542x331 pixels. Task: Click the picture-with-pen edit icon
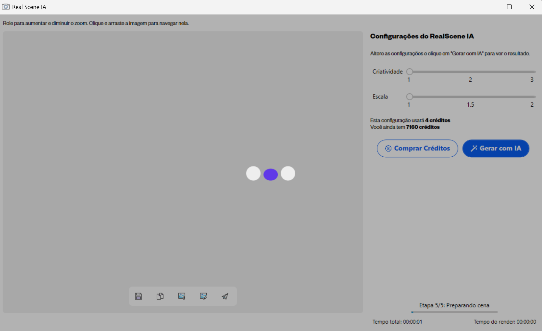click(x=203, y=296)
